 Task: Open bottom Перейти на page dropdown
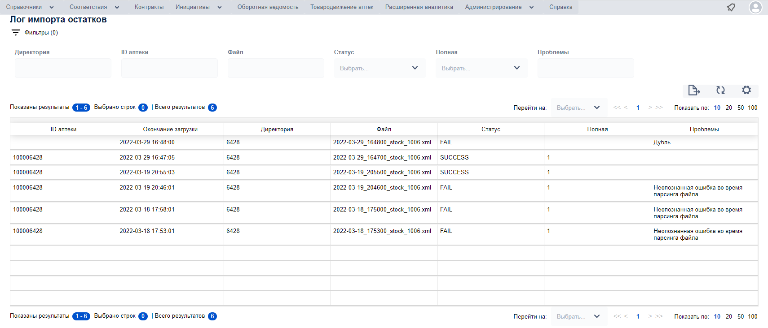pyautogui.click(x=579, y=316)
